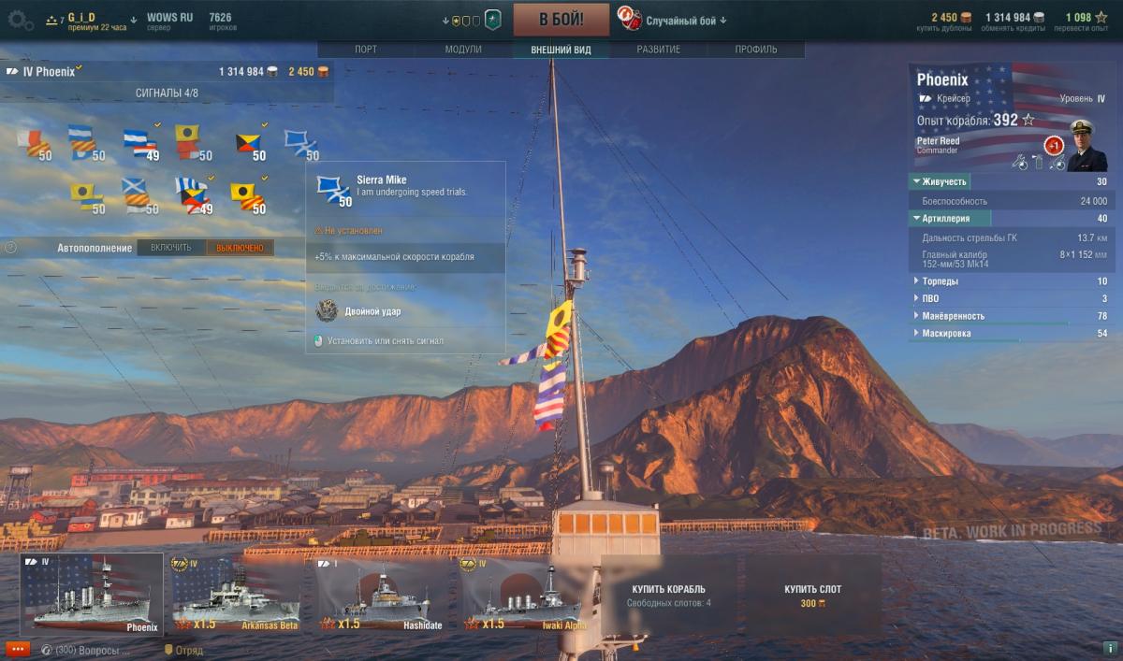
Task: Start battle with В БОЙ! button
Action: (561, 20)
